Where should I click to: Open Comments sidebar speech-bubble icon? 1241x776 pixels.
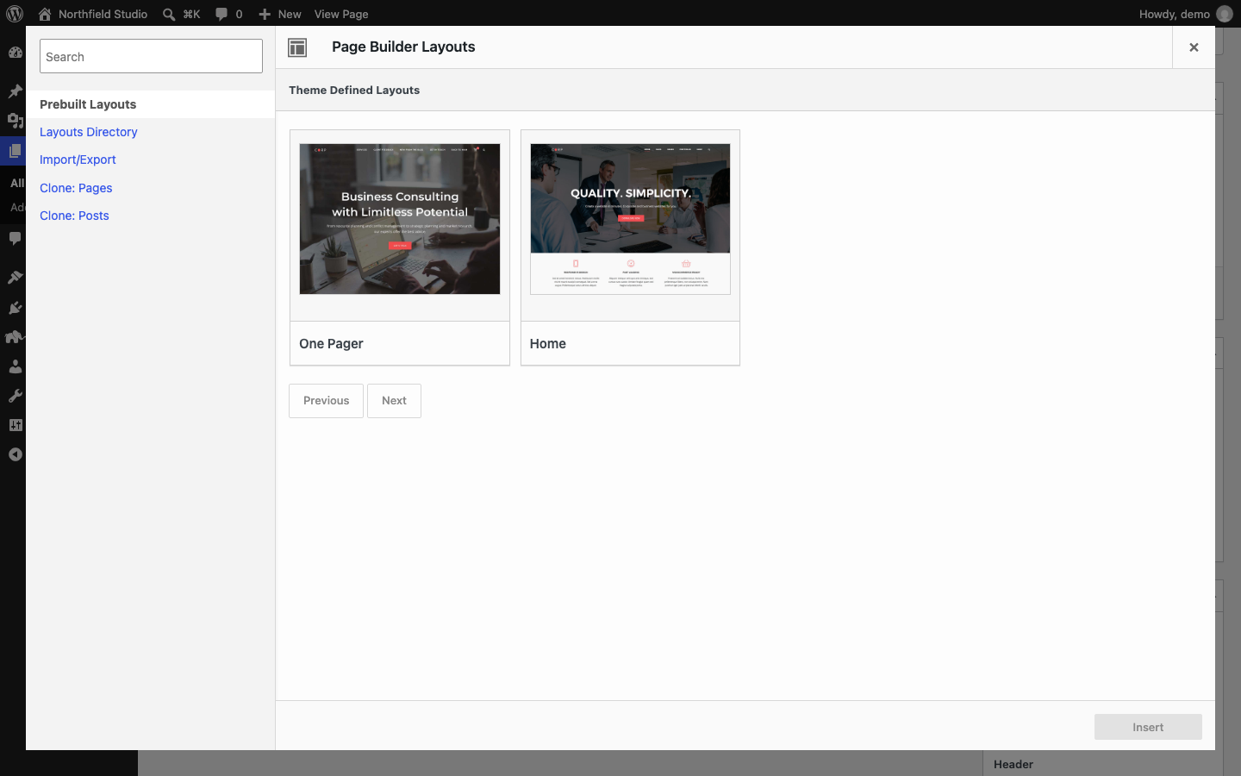(x=15, y=238)
